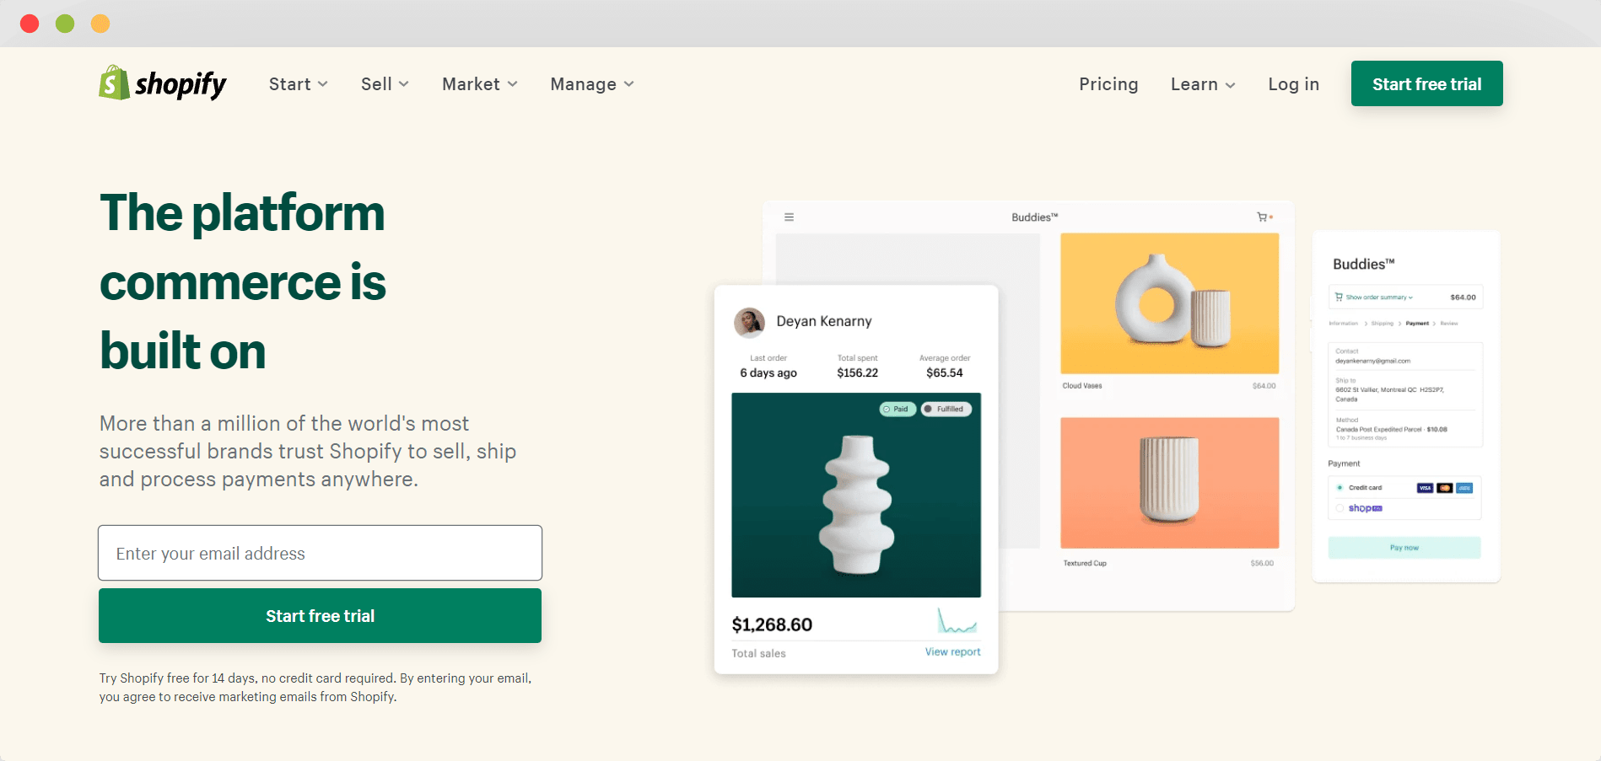The image size is (1601, 761).
Task: Click the $65.54 average order value
Action: tap(945, 372)
